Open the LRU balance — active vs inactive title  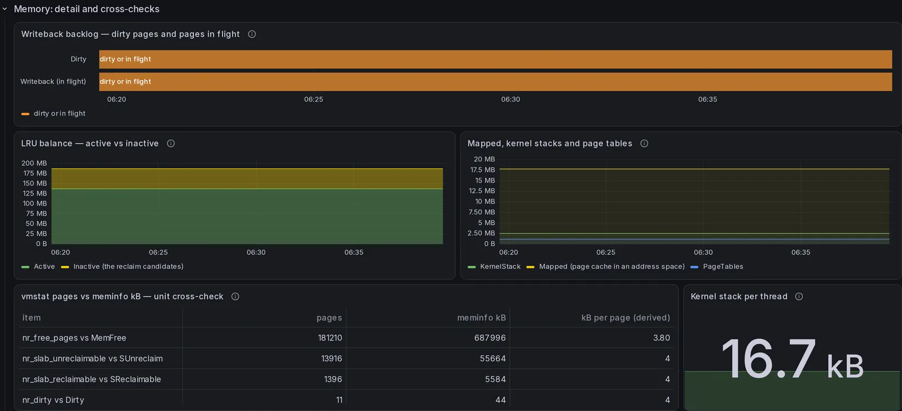(x=90, y=143)
